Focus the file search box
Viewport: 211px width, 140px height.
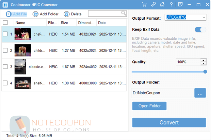(108, 14)
